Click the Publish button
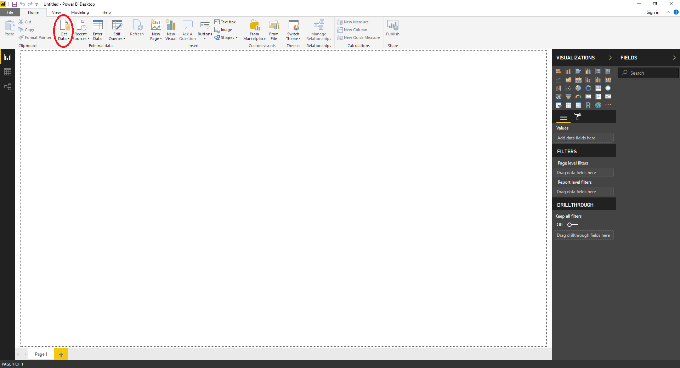The image size is (680, 368). click(393, 29)
